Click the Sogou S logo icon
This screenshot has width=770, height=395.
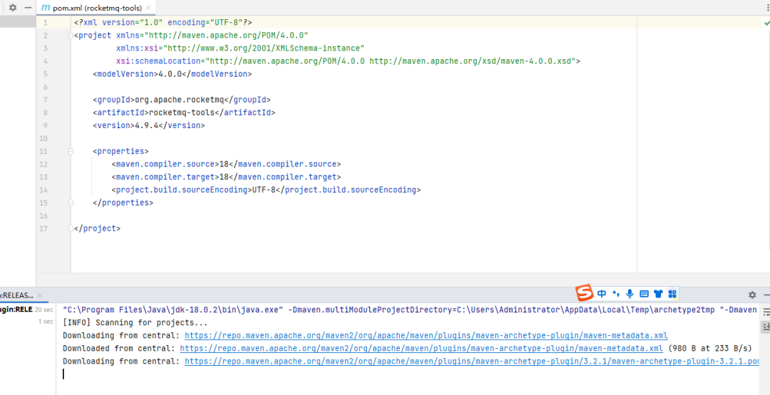(585, 293)
